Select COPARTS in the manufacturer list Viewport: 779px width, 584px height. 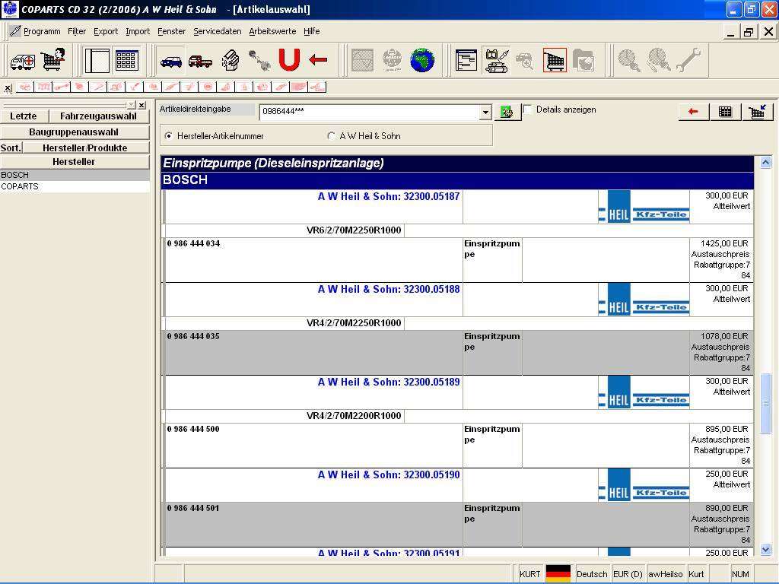click(x=75, y=187)
